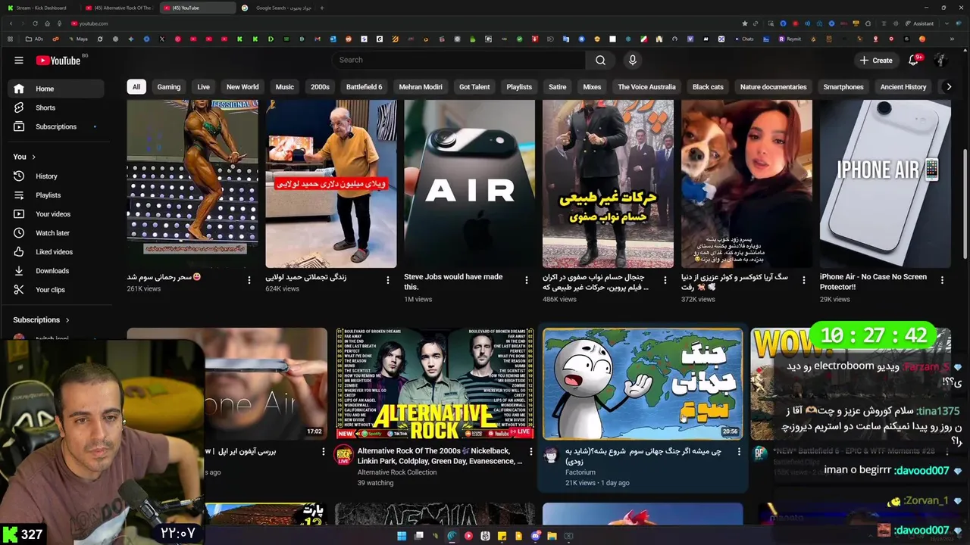Select the Battlefield 6 filter chip
970x545 pixels.
point(364,87)
